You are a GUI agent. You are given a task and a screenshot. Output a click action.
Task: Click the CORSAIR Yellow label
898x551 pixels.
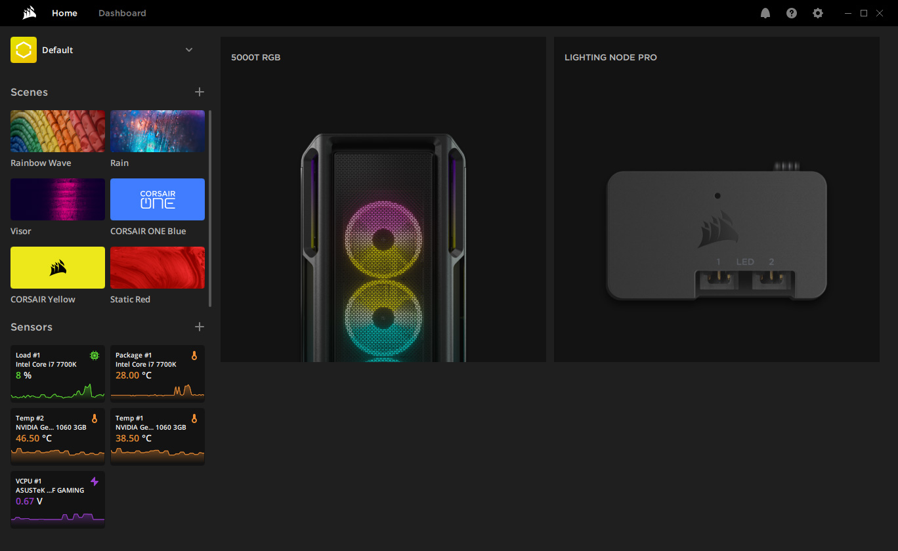43,300
